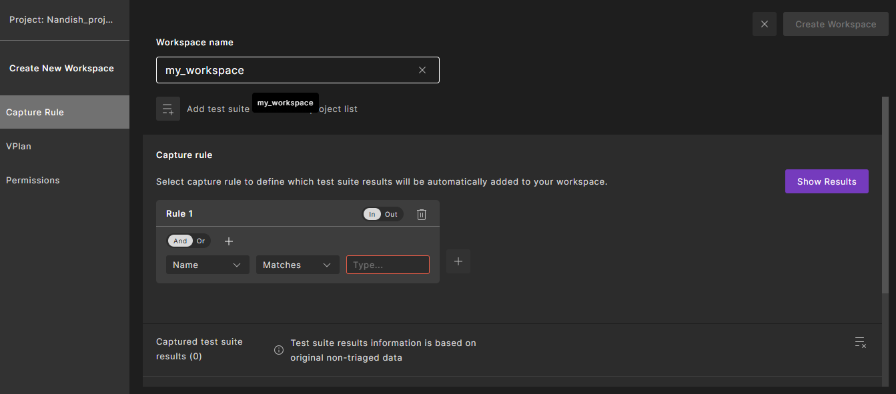Set Rule 1 to In
The height and width of the screenshot is (394, 896).
pos(372,214)
